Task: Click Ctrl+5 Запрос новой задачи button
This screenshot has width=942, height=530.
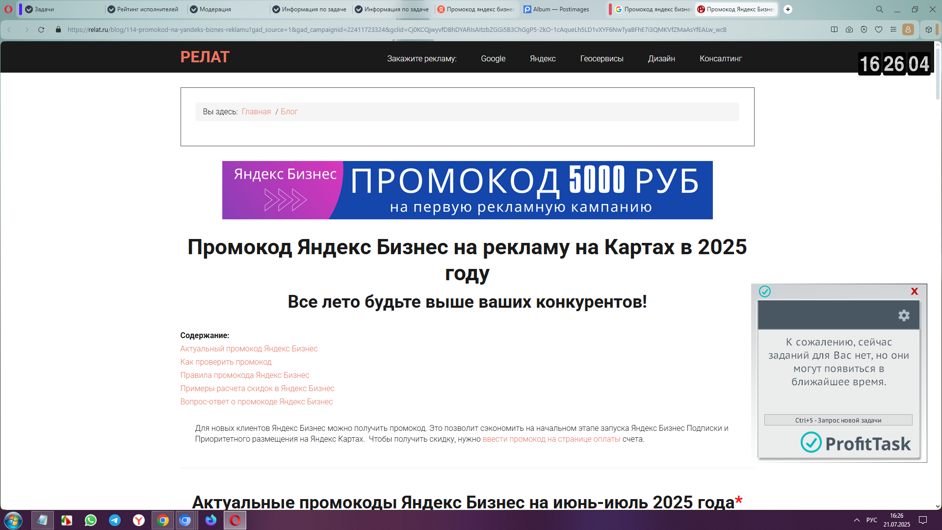Action: 838,420
